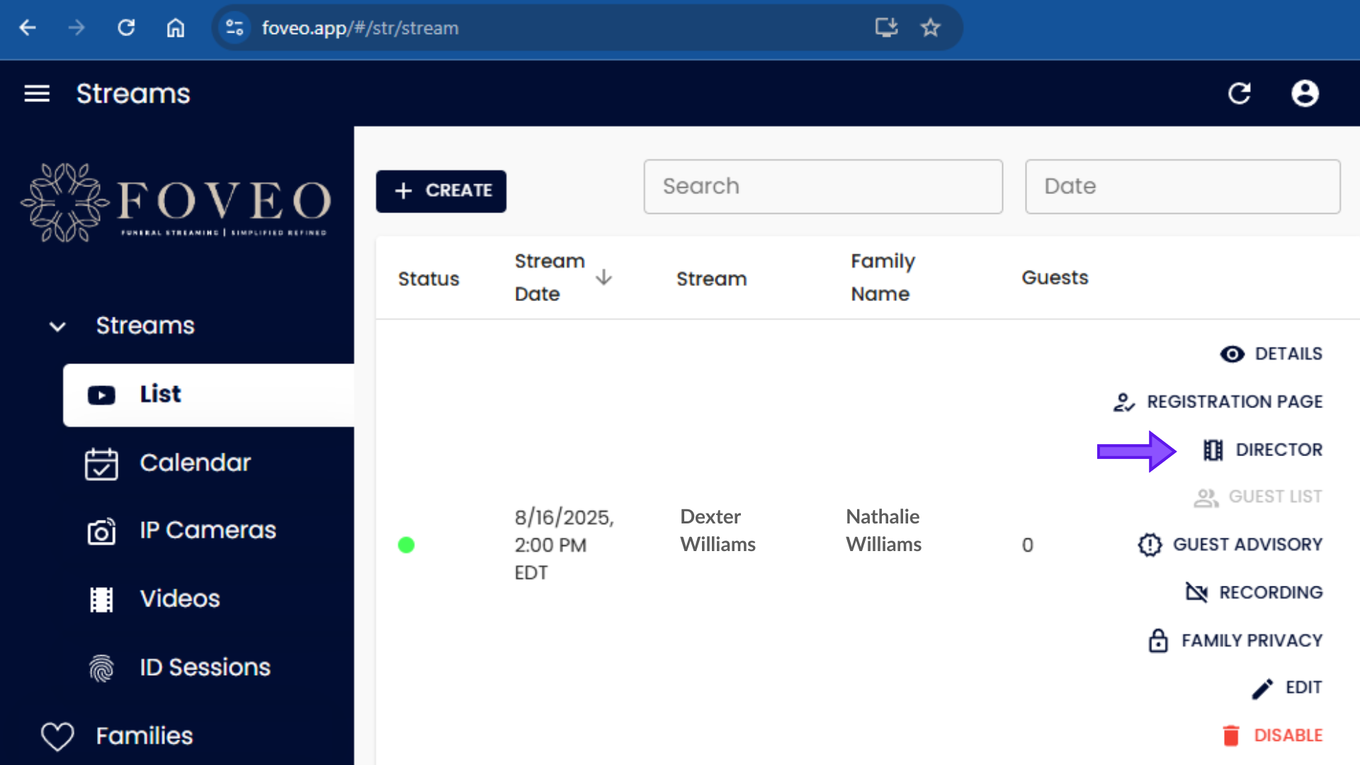The image size is (1360, 765).
Task: Click the CREATE button
Action: tap(441, 191)
